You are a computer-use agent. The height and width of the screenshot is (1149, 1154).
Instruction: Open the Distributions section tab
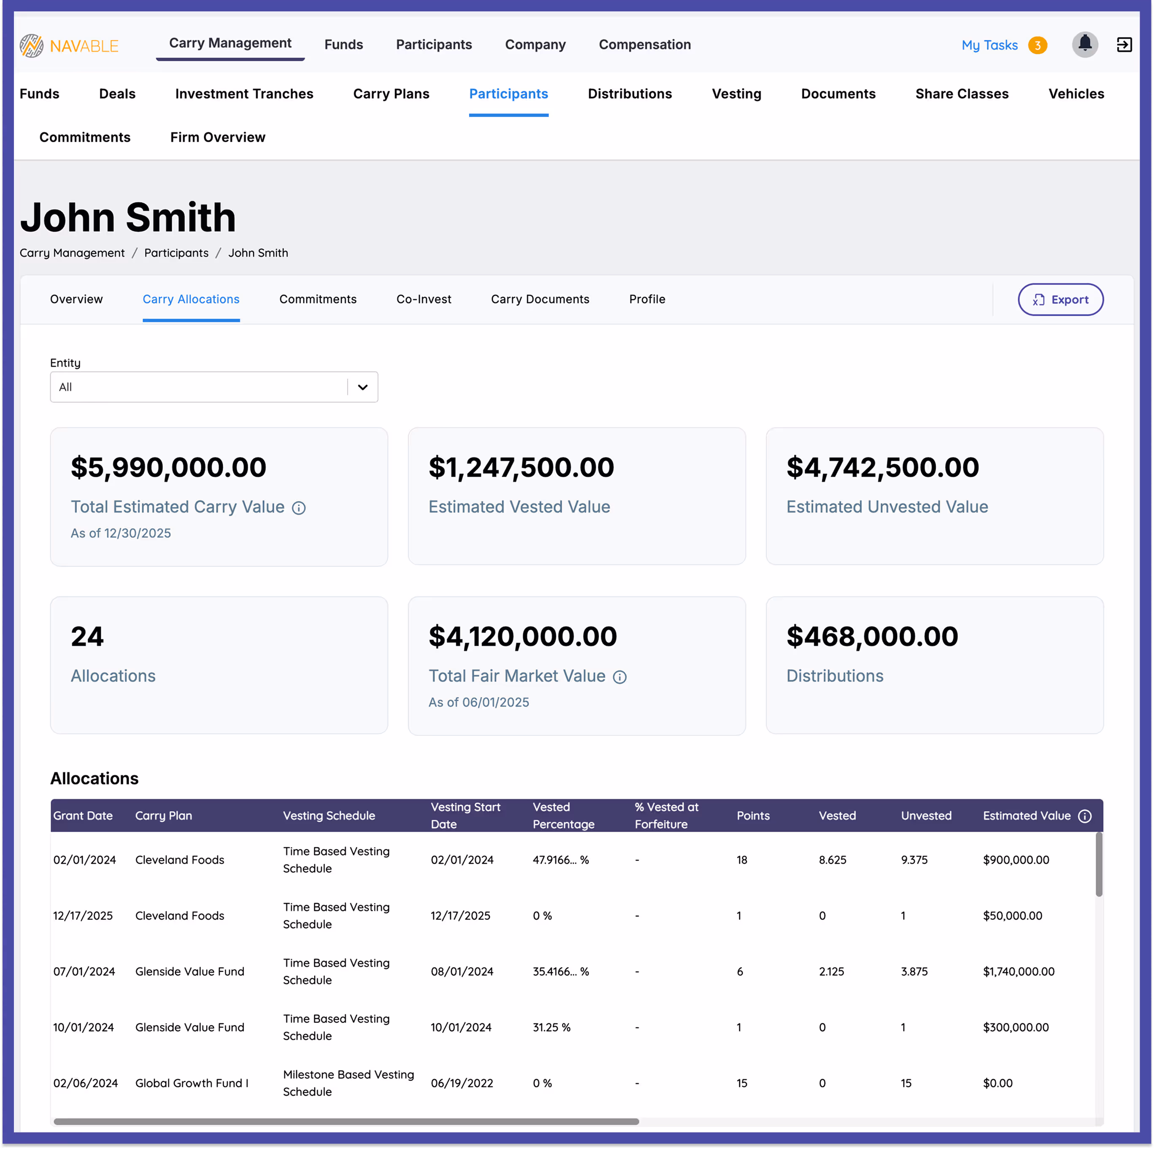(630, 94)
